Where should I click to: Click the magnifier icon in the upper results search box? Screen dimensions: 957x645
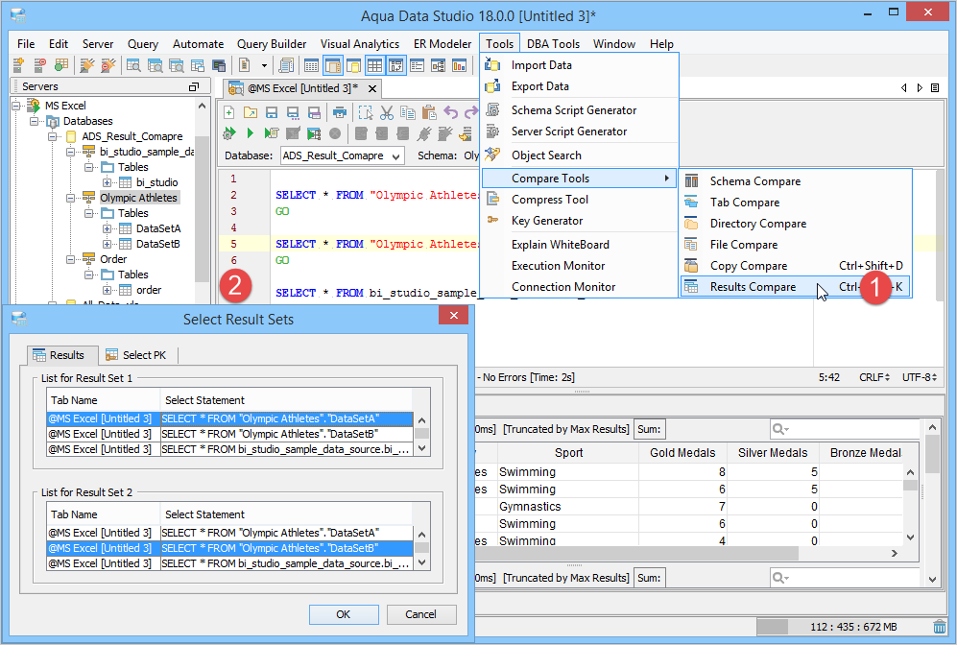pos(780,429)
